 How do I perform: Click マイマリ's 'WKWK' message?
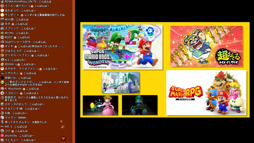tap(22, 118)
